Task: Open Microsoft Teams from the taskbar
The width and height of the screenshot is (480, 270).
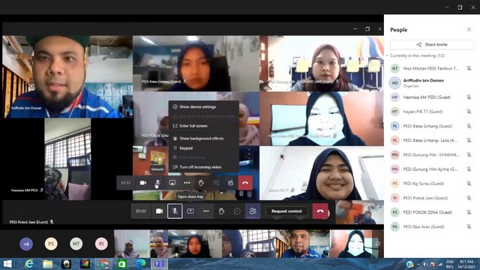Action: pyautogui.click(x=159, y=264)
